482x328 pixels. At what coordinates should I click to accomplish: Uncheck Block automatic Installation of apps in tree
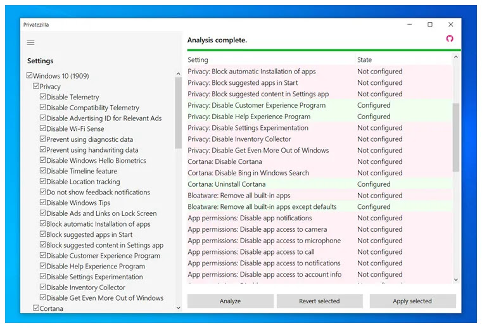(x=42, y=224)
